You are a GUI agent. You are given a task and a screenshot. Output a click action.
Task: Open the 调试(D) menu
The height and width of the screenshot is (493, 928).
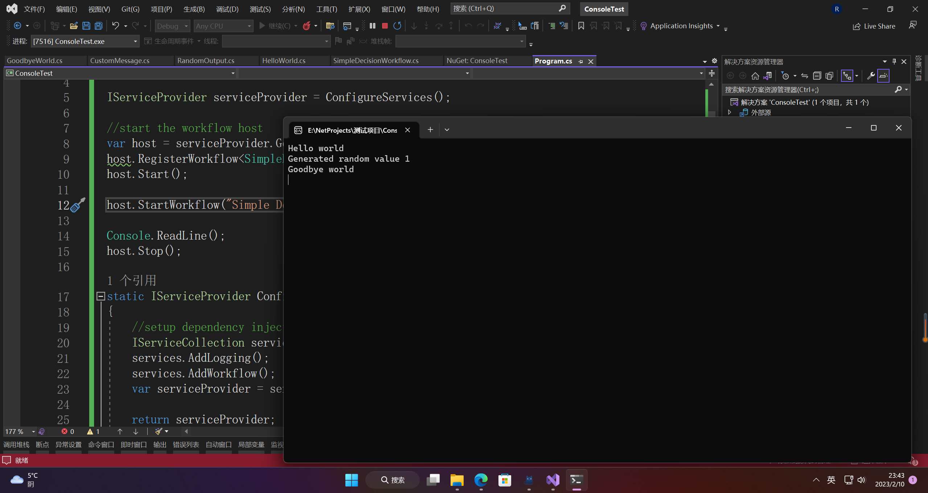tap(227, 9)
